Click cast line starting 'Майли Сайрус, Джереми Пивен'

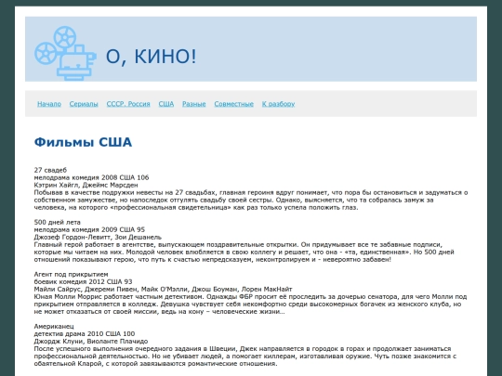[163, 289]
